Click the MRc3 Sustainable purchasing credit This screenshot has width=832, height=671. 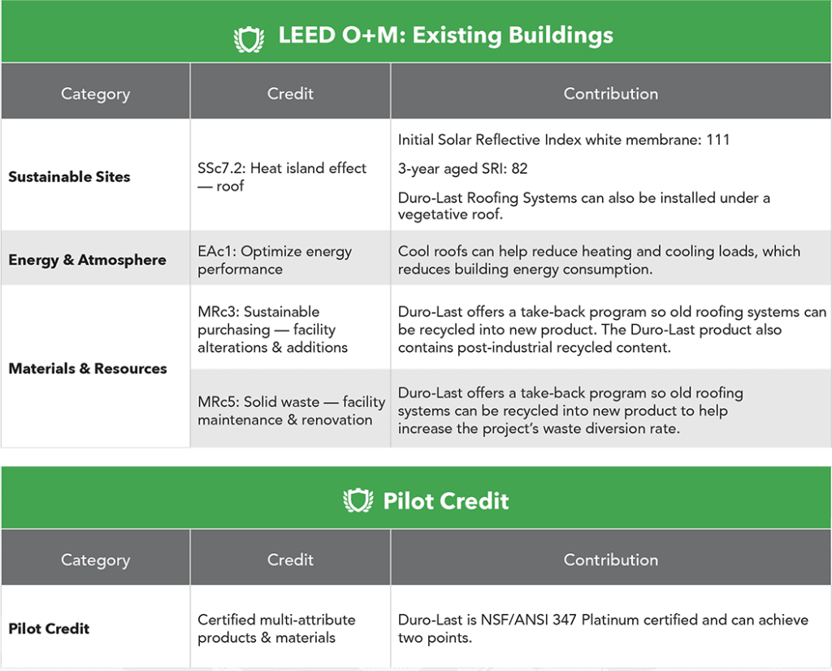click(x=272, y=329)
